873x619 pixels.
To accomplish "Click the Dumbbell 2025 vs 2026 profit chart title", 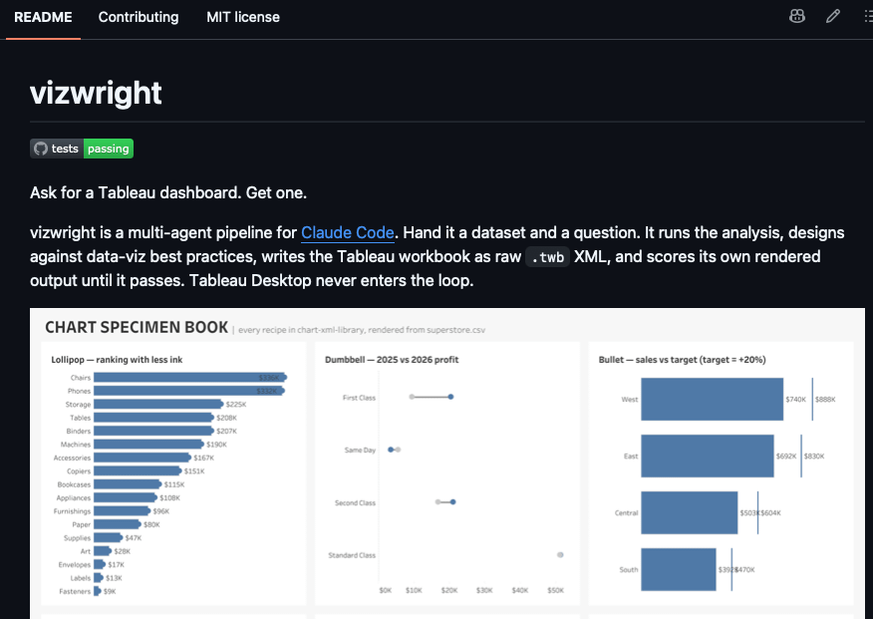I will [x=392, y=360].
